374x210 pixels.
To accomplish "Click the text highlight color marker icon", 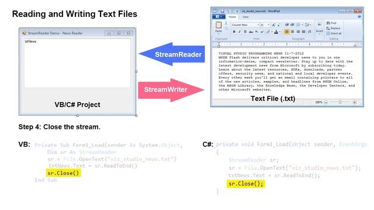I will pos(268,32).
